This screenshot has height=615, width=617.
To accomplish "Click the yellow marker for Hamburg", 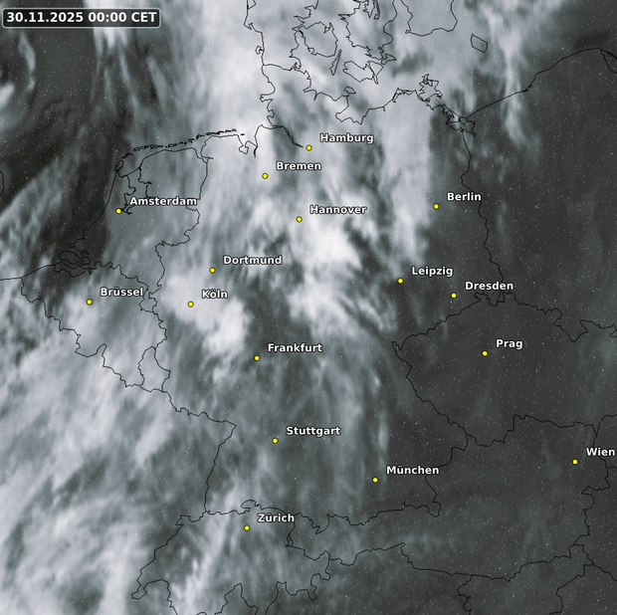I will click(x=308, y=147).
